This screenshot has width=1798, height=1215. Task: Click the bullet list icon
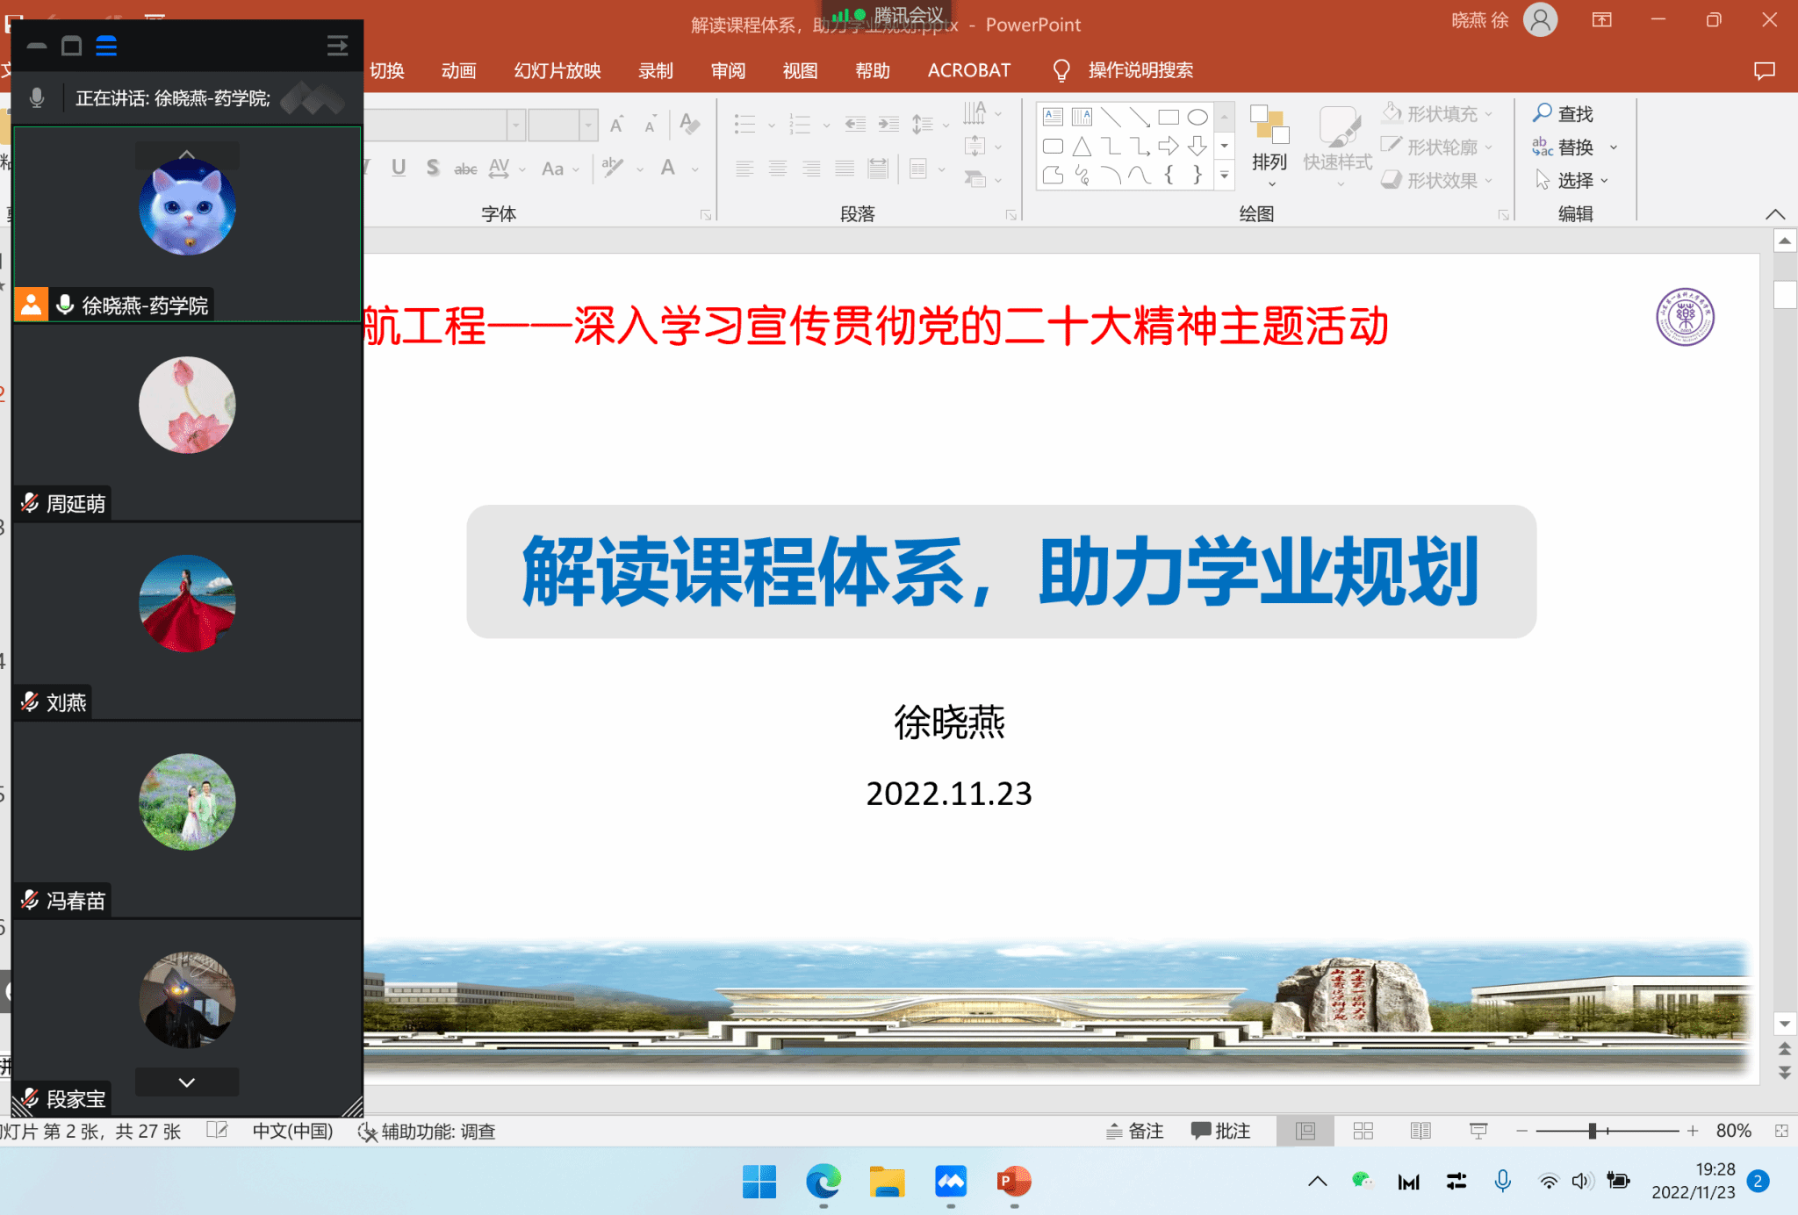click(744, 125)
